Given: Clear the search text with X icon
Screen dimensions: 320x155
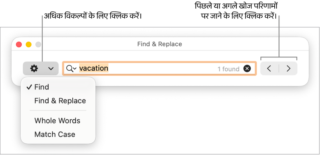Looking at the screenshot, I should [x=247, y=68].
